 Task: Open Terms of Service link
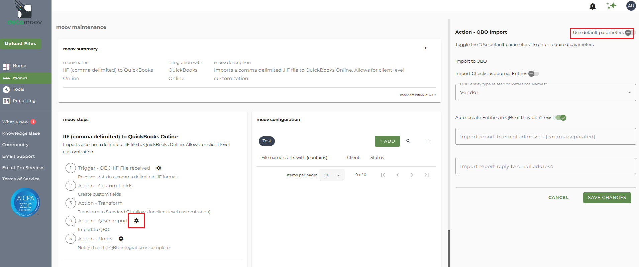pyautogui.click(x=21, y=179)
